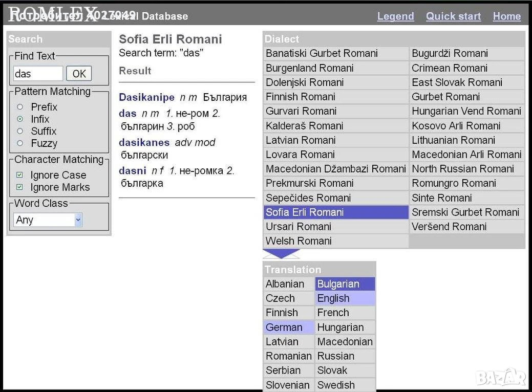Open the Quick start link

pos(453,16)
